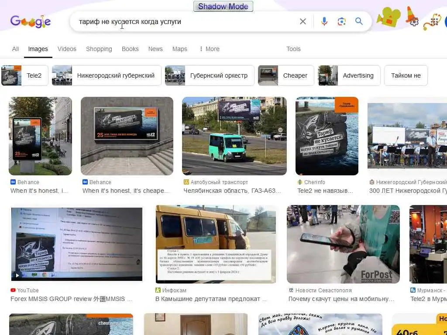The height and width of the screenshot is (335, 447).
Task: Click the green movie camera doodle icon
Action: [389, 17]
